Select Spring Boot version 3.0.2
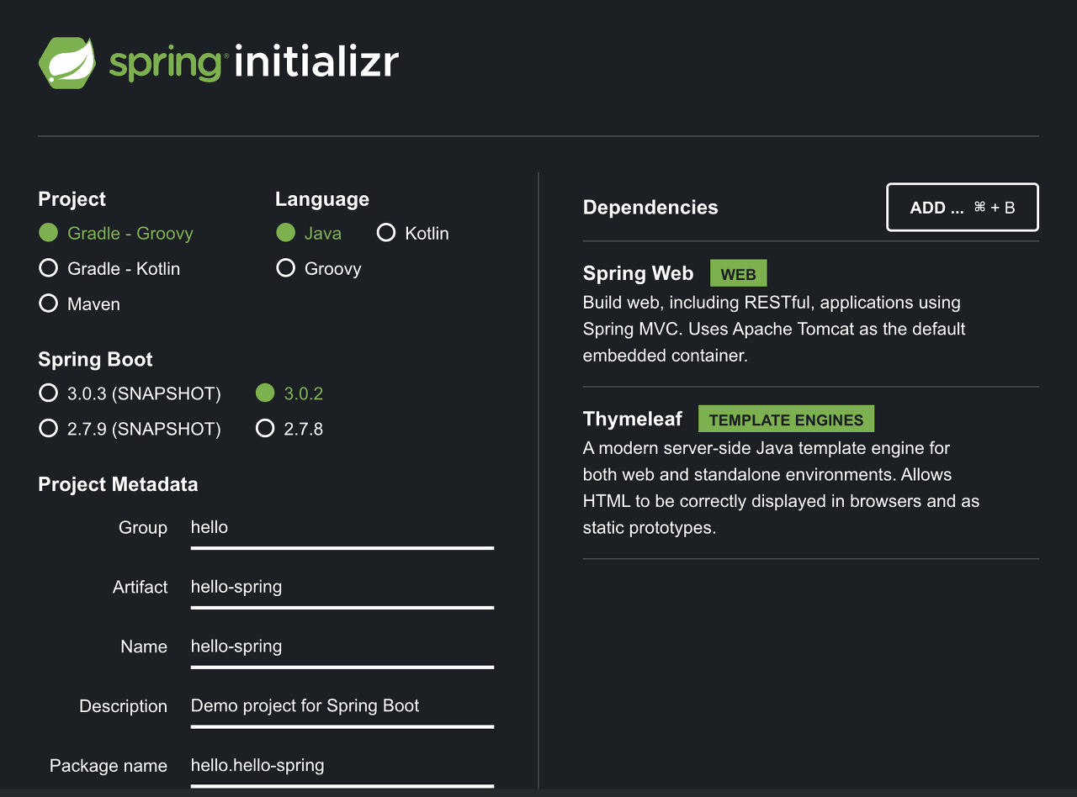This screenshot has width=1077, height=797. click(290, 393)
